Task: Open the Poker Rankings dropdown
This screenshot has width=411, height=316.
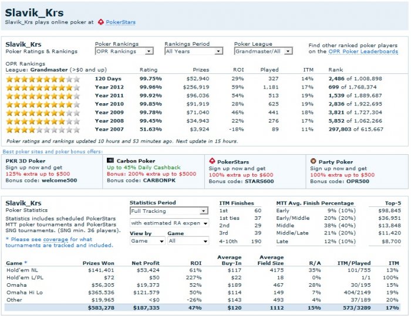Action: pyautogui.click(x=124, y=51)
